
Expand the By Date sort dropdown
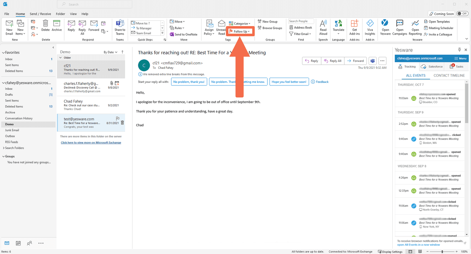click(x=110, y=52)
